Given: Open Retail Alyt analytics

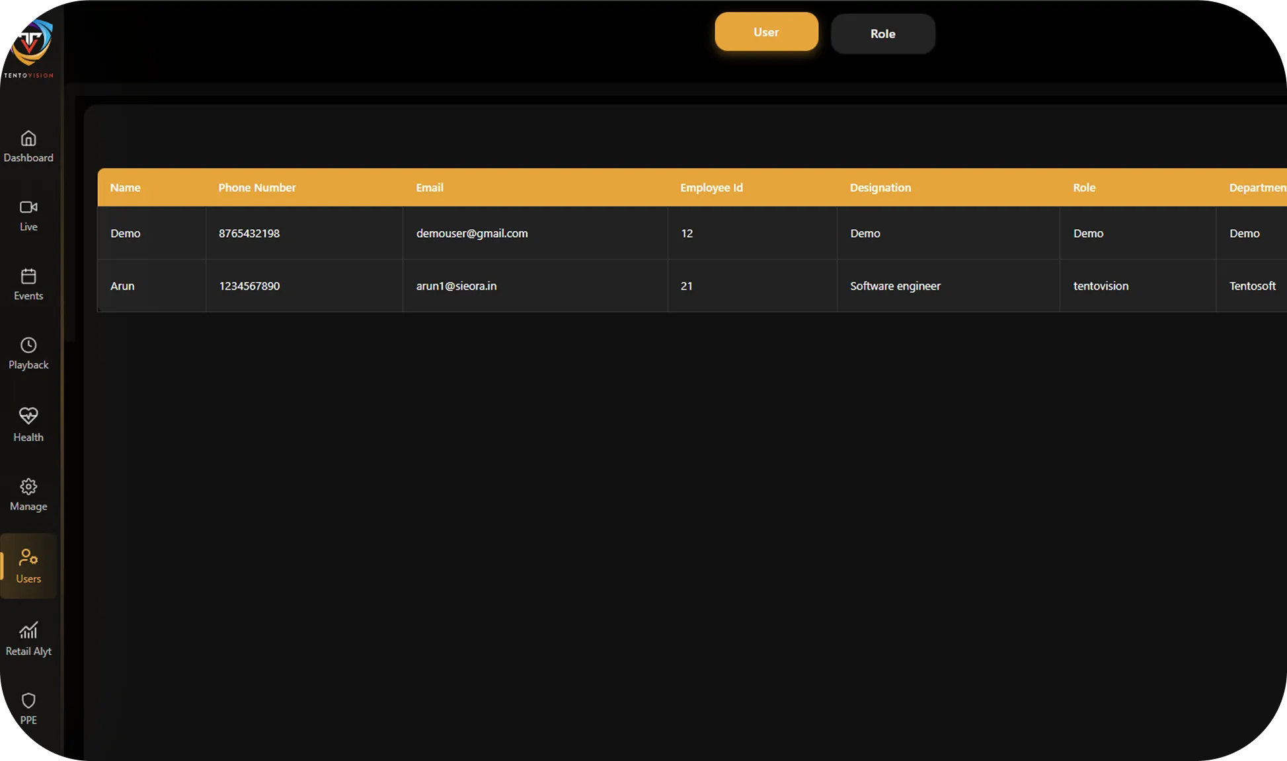Looking at the screenshot, I should [28, 638].
